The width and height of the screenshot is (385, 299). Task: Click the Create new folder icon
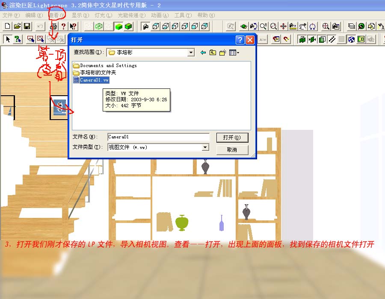[223, 53]
